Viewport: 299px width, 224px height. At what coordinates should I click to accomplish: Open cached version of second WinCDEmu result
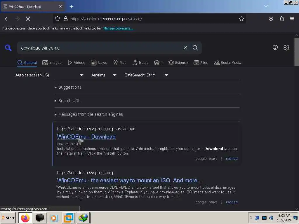232,202
